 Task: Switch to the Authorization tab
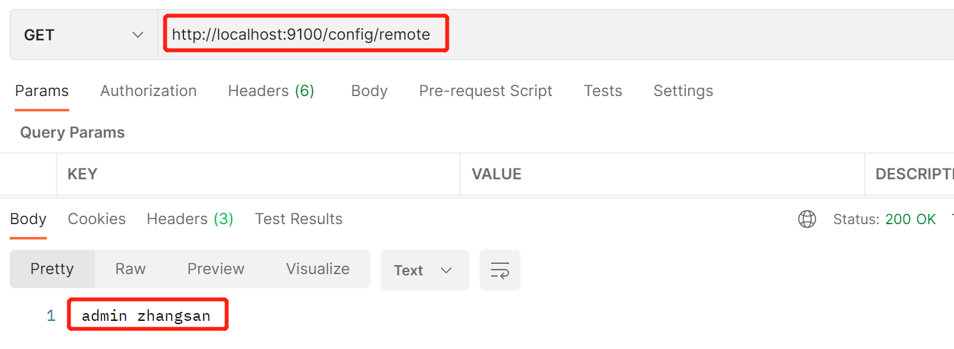pos(148,91)
